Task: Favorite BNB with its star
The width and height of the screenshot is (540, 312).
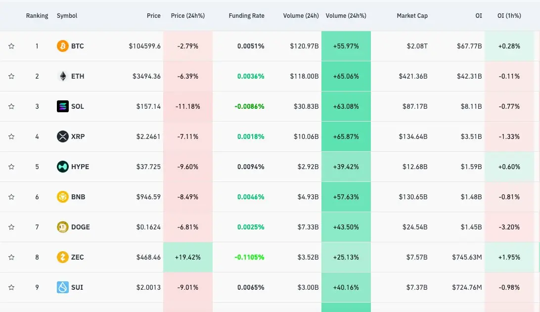Action: point(11,197)
